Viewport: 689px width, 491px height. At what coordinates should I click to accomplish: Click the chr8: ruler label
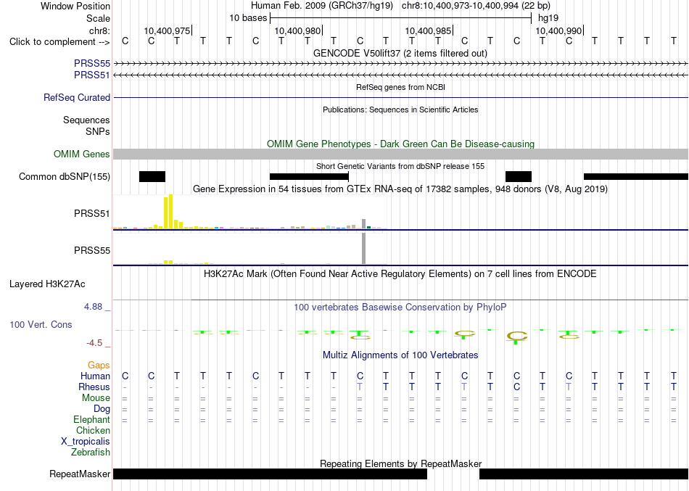click(x=100, y=30)
